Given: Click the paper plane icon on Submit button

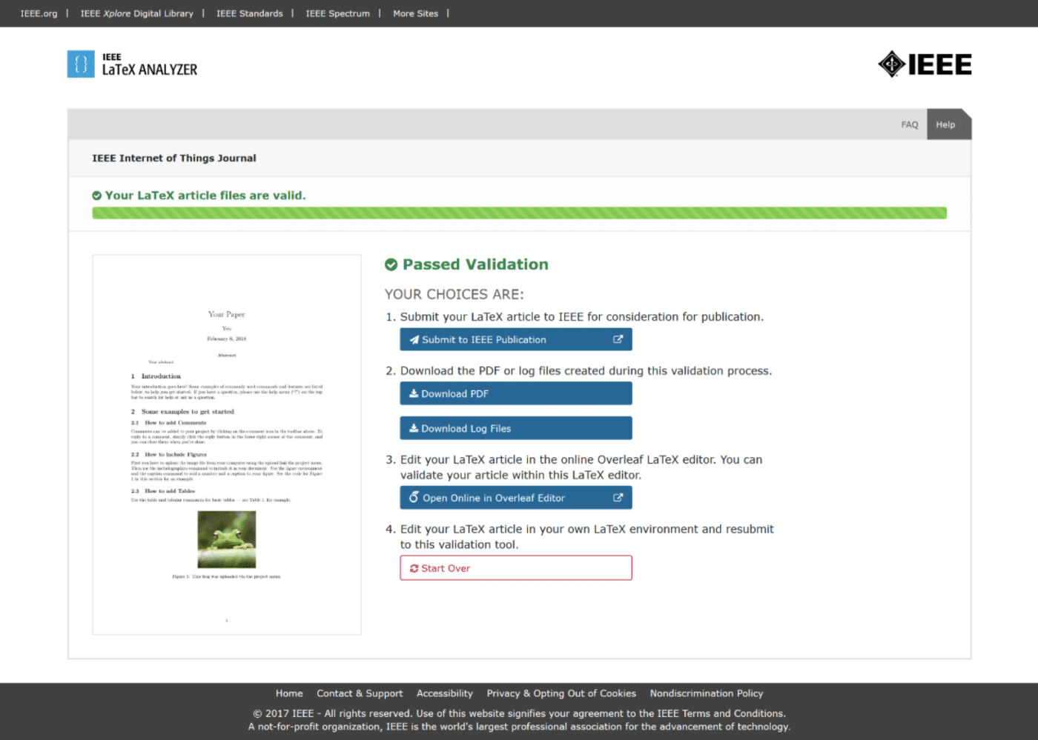Looking at the screenshot, I should pyautogui.click(x=414, y=340).
